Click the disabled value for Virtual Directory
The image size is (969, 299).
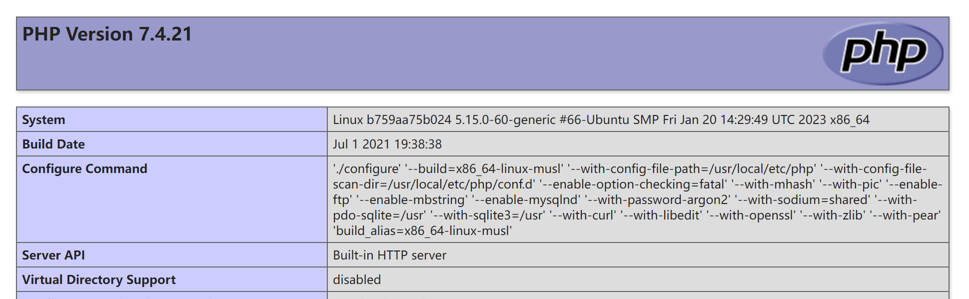357,279
